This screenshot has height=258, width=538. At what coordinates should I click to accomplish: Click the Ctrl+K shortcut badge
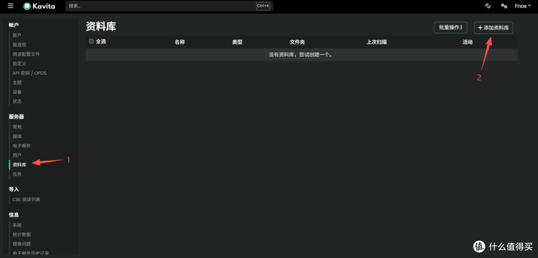click(x=263, y=6)
